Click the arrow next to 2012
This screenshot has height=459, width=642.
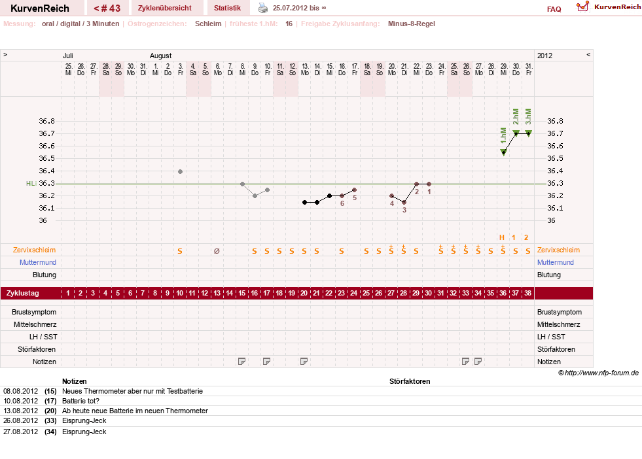588,54
